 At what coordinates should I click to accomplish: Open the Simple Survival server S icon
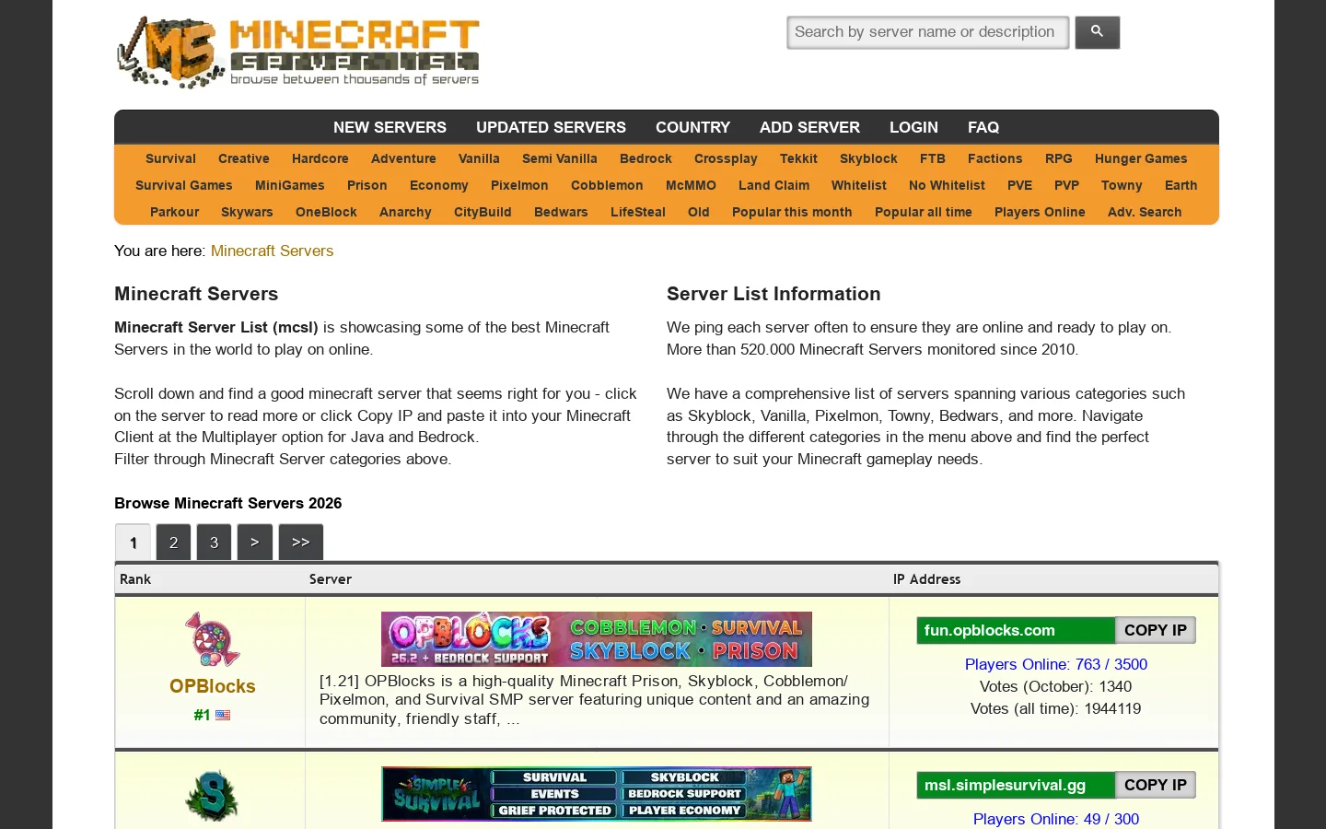[213, 796]
